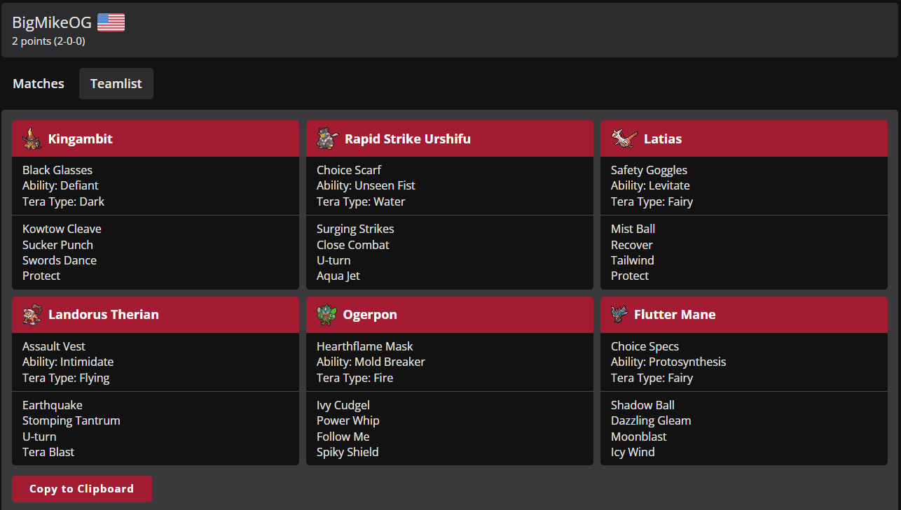Click the 2 points record text

click(x=48, y=41)
